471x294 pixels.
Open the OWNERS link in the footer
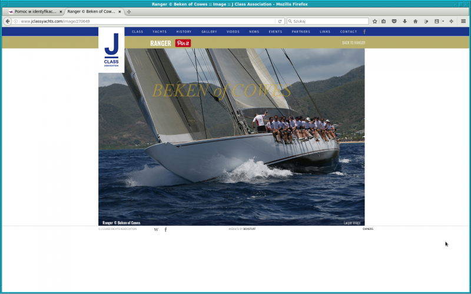[x=368, y=229]
